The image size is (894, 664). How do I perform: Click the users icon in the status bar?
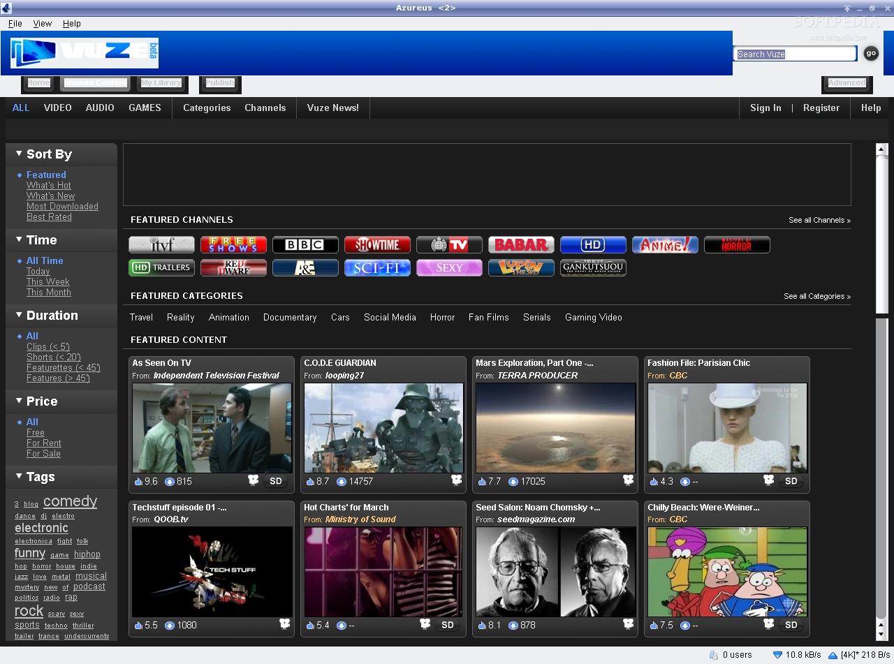714,655
